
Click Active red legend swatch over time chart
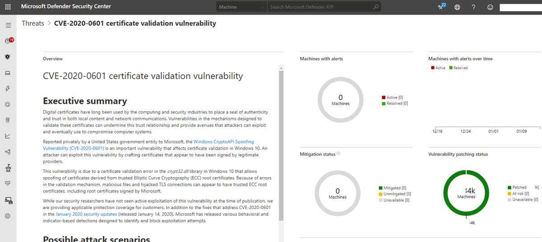coord(433,68)
